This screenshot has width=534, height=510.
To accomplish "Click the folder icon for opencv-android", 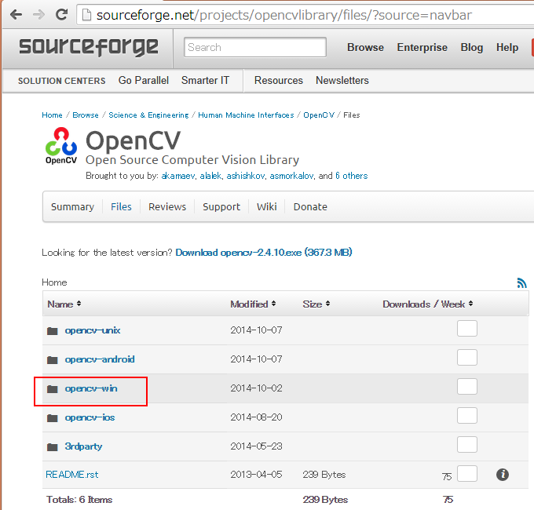I will 52,359.
